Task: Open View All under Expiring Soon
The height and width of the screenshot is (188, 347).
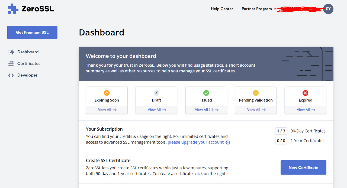Action: click(107, 110)
